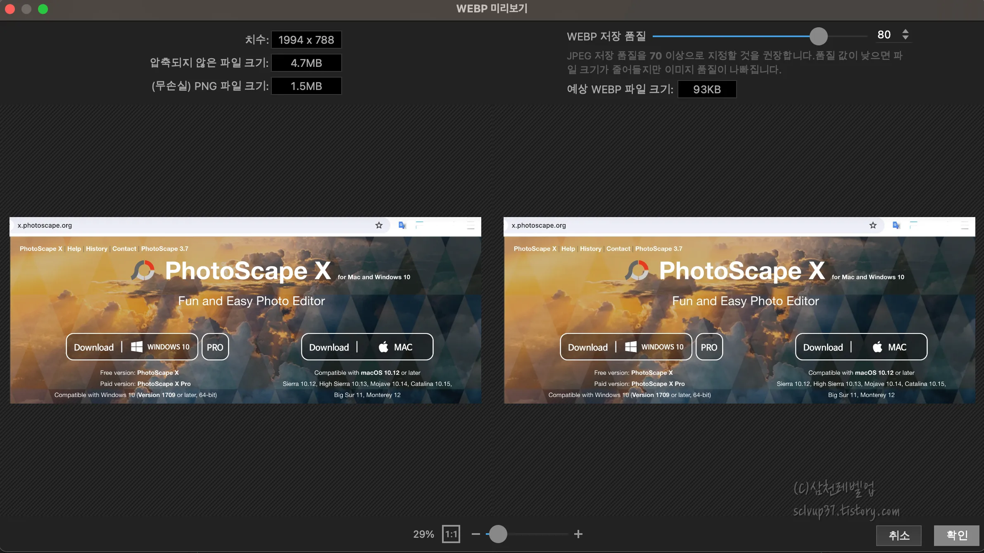Click the 29% zoom percentage text
Image resolution: width=984 pixels, height=553 pixels.
pos(423,534)
